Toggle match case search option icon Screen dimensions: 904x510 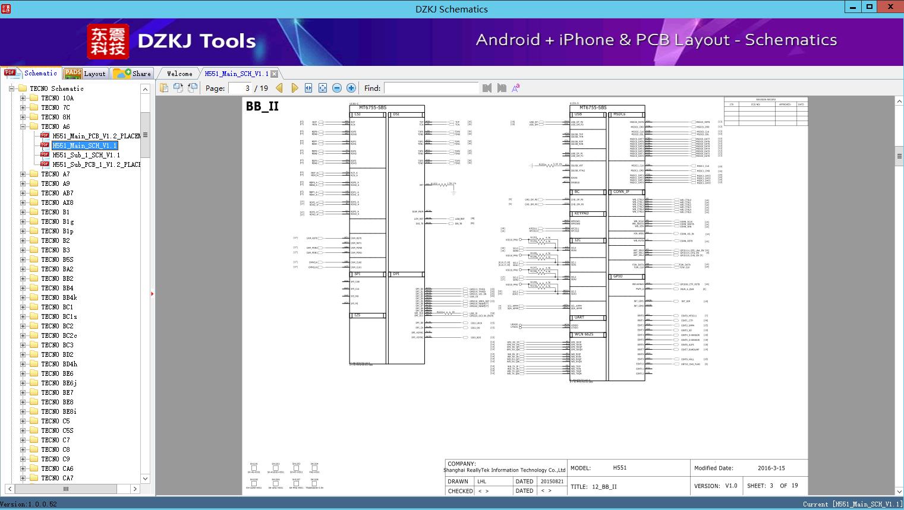pyautogui.click(x=516, y=88)
